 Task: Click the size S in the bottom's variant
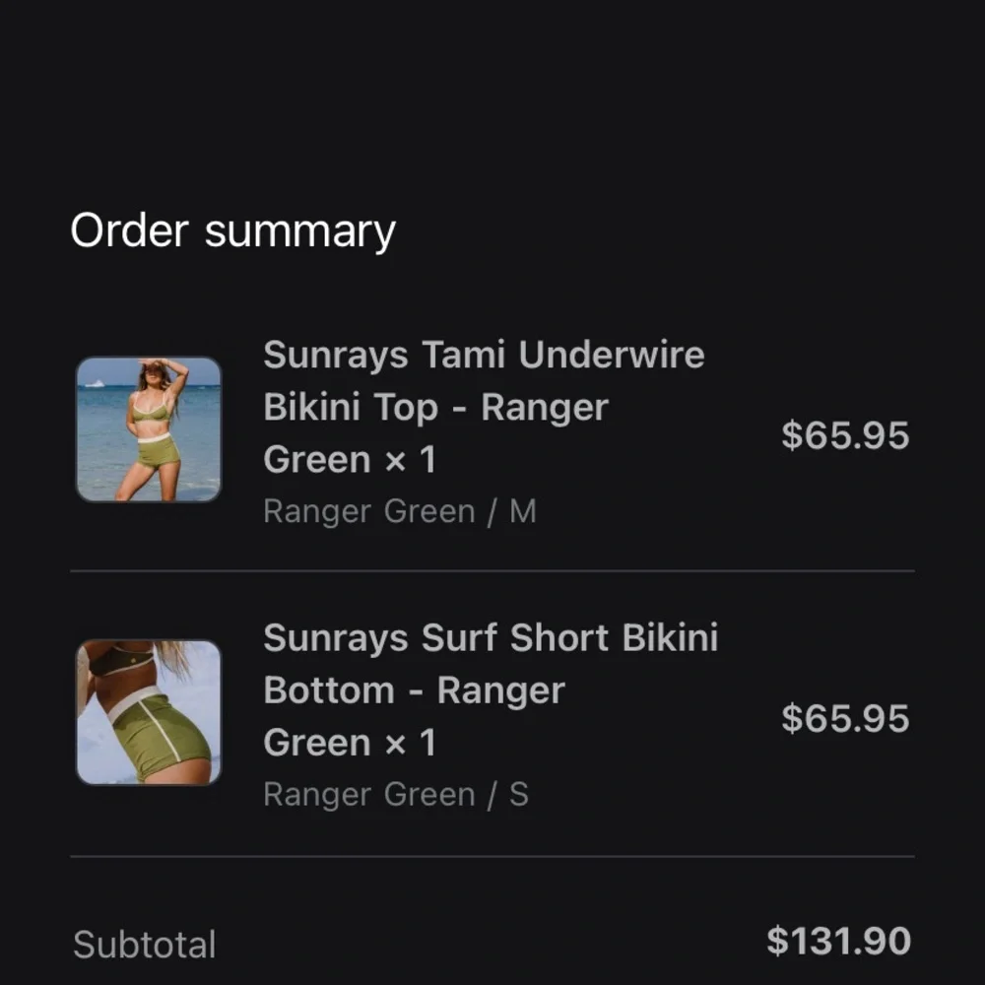(518, 795)
